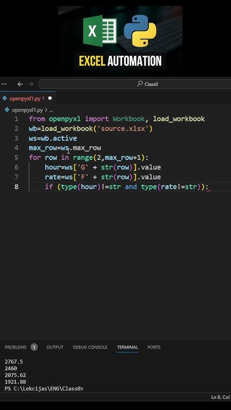Image resolution: width=231 pixels, height=410 pixels.
Task: Click 'wb.active' on line 3
Action: pyautogui.click(x=59, y=138)
